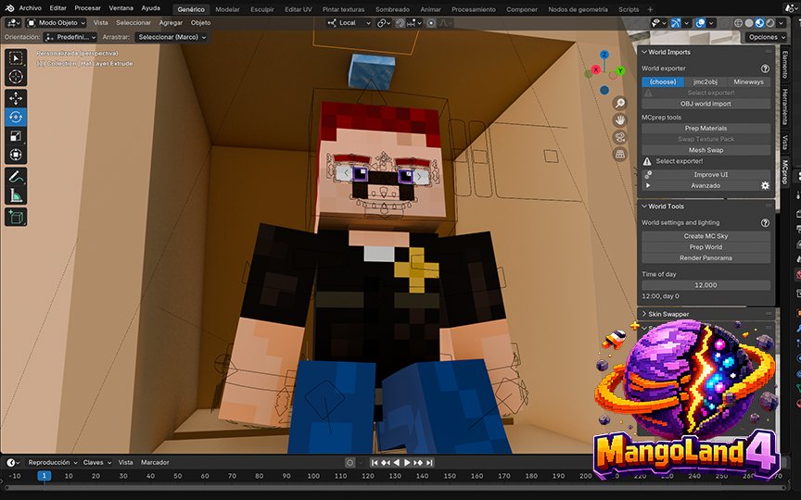The image size is (801, 500).
Task: Click the red X axis gizmo ball
Action: [595, 69]
